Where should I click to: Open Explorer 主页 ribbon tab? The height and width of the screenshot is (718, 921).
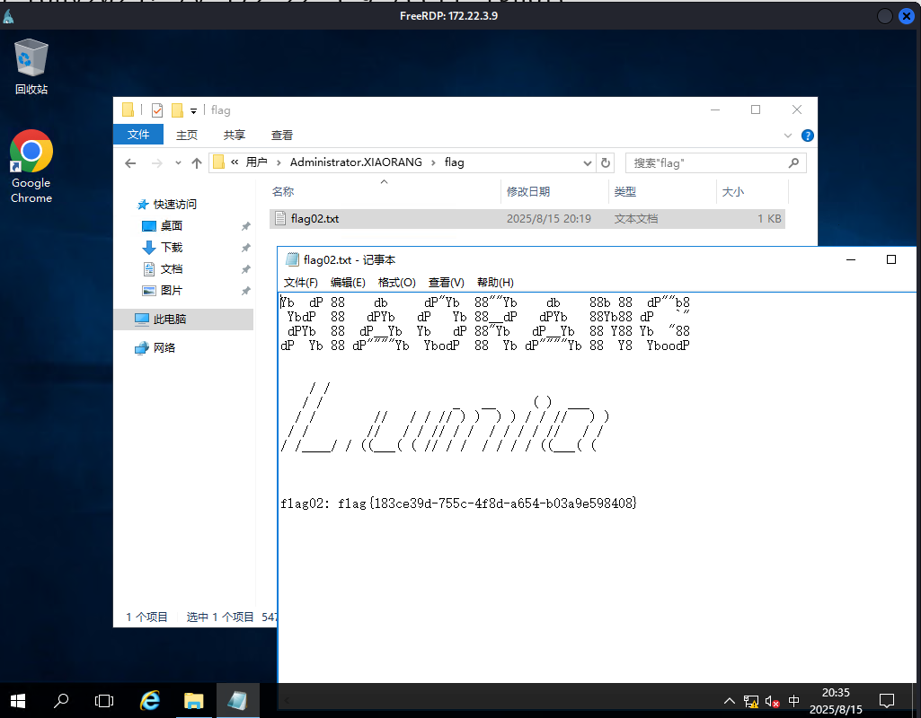click(x=187, y=135)
